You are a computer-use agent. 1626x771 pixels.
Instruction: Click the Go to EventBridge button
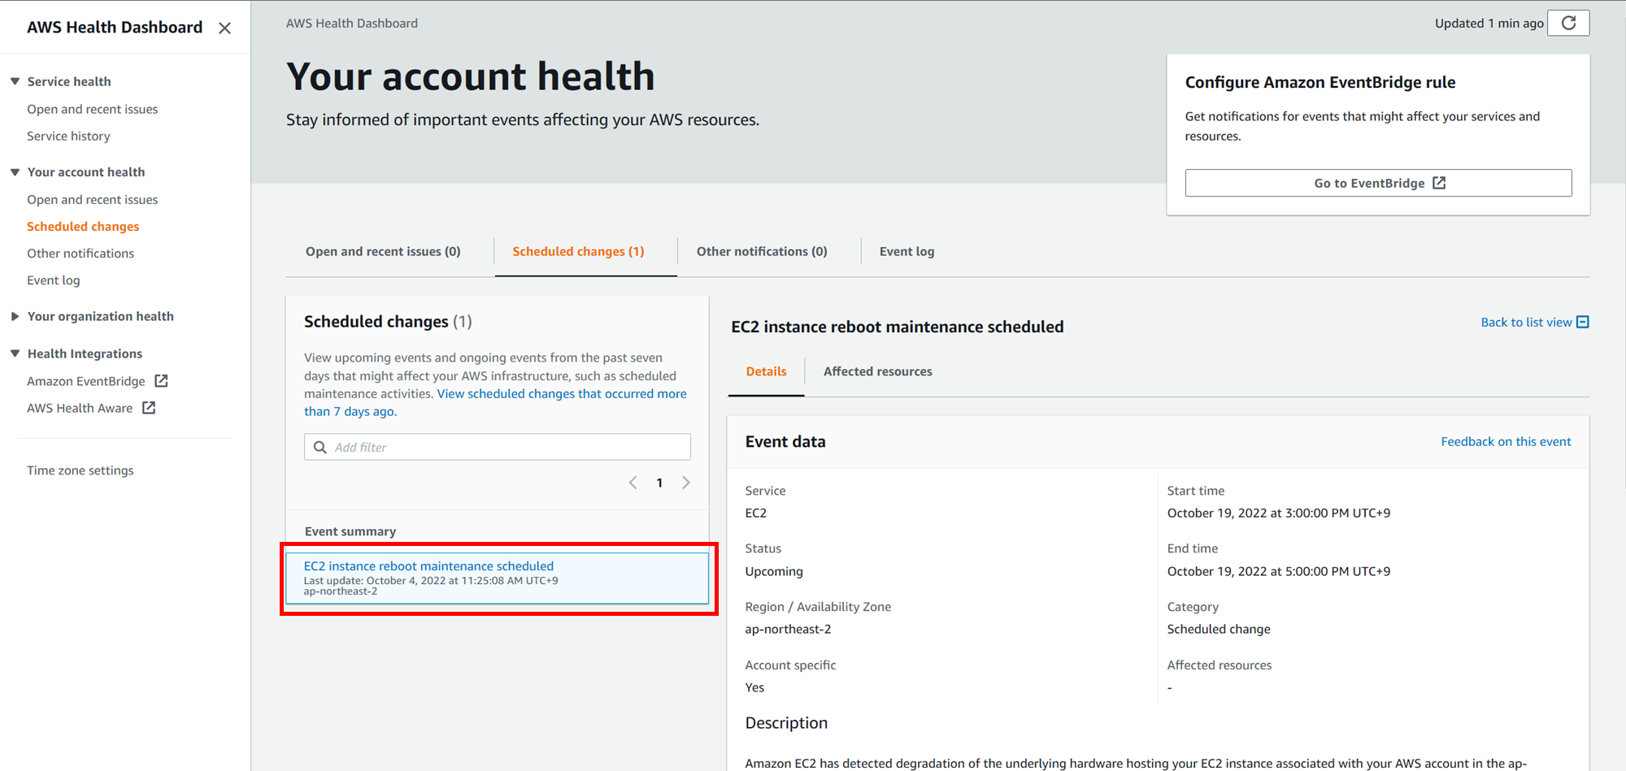(1378, 183)
